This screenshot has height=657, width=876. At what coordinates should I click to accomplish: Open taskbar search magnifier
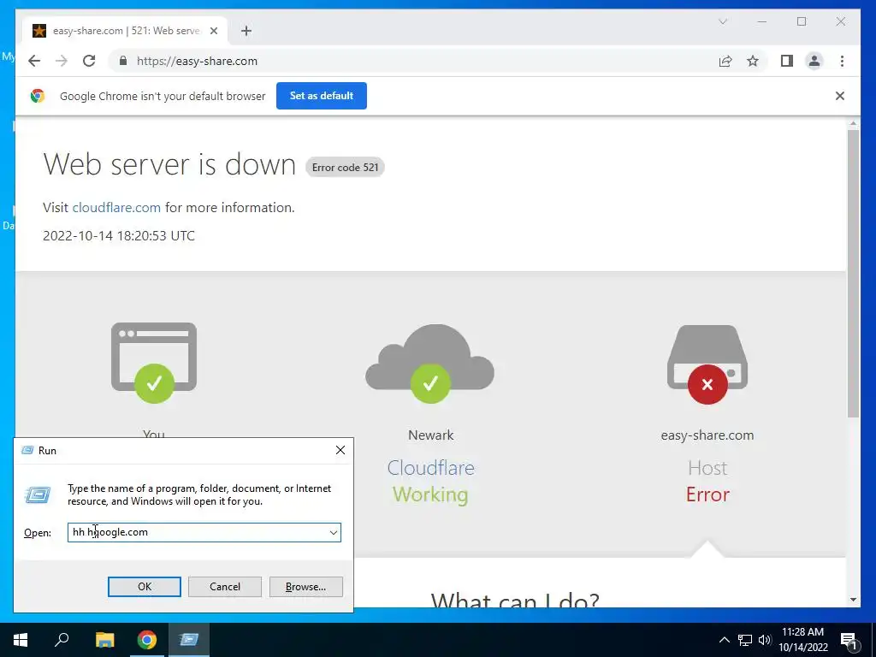(62, 640)
